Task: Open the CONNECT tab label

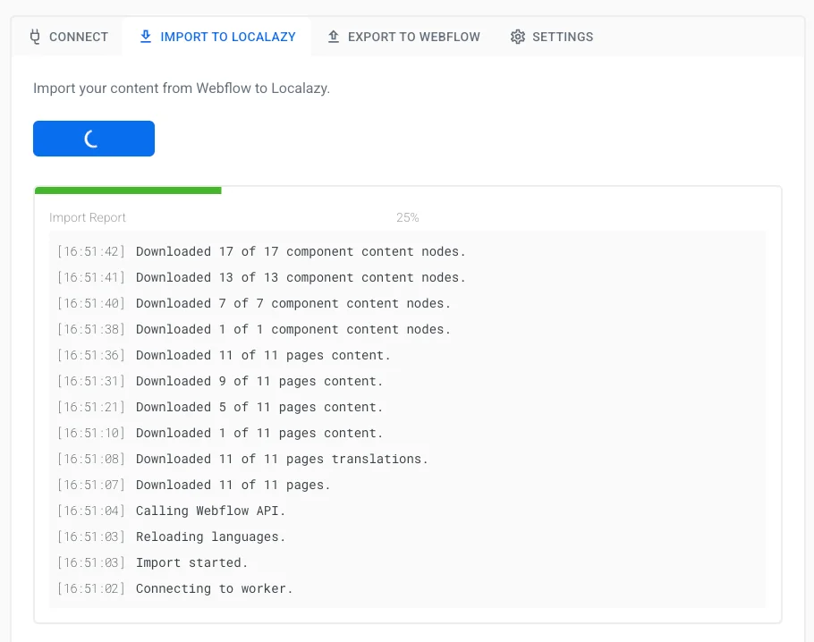Action: (79, 37)
